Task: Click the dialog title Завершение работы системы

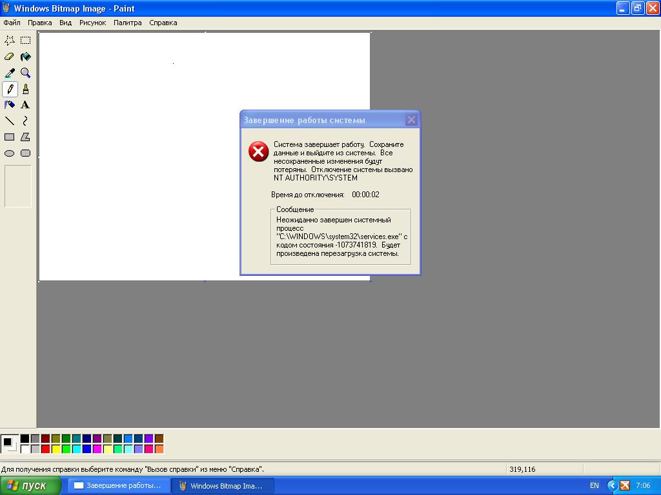Action: coord(305,121)
